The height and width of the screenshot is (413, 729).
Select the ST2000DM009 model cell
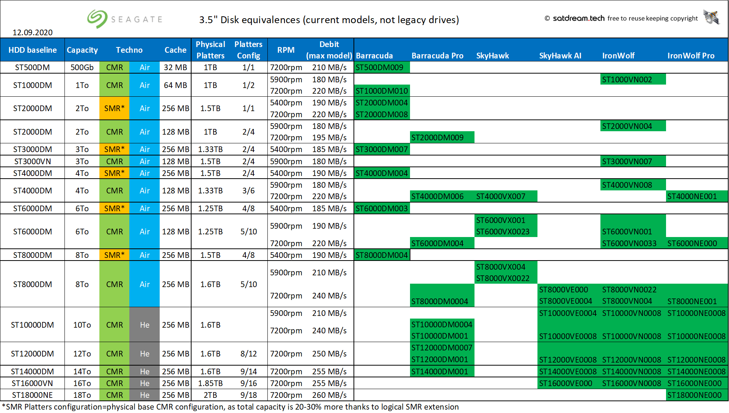pos(442,137)
